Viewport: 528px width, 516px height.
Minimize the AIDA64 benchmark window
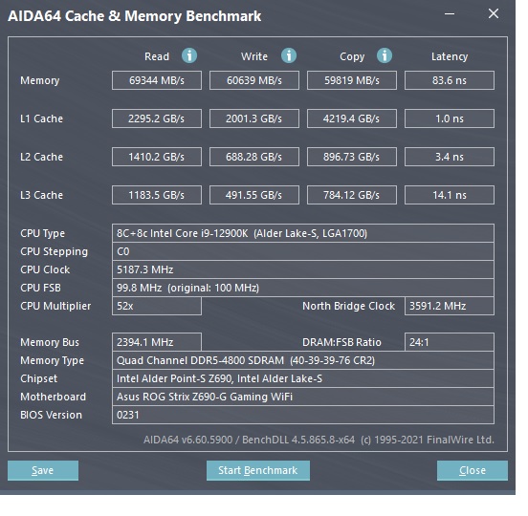click(x=450, y=14)
